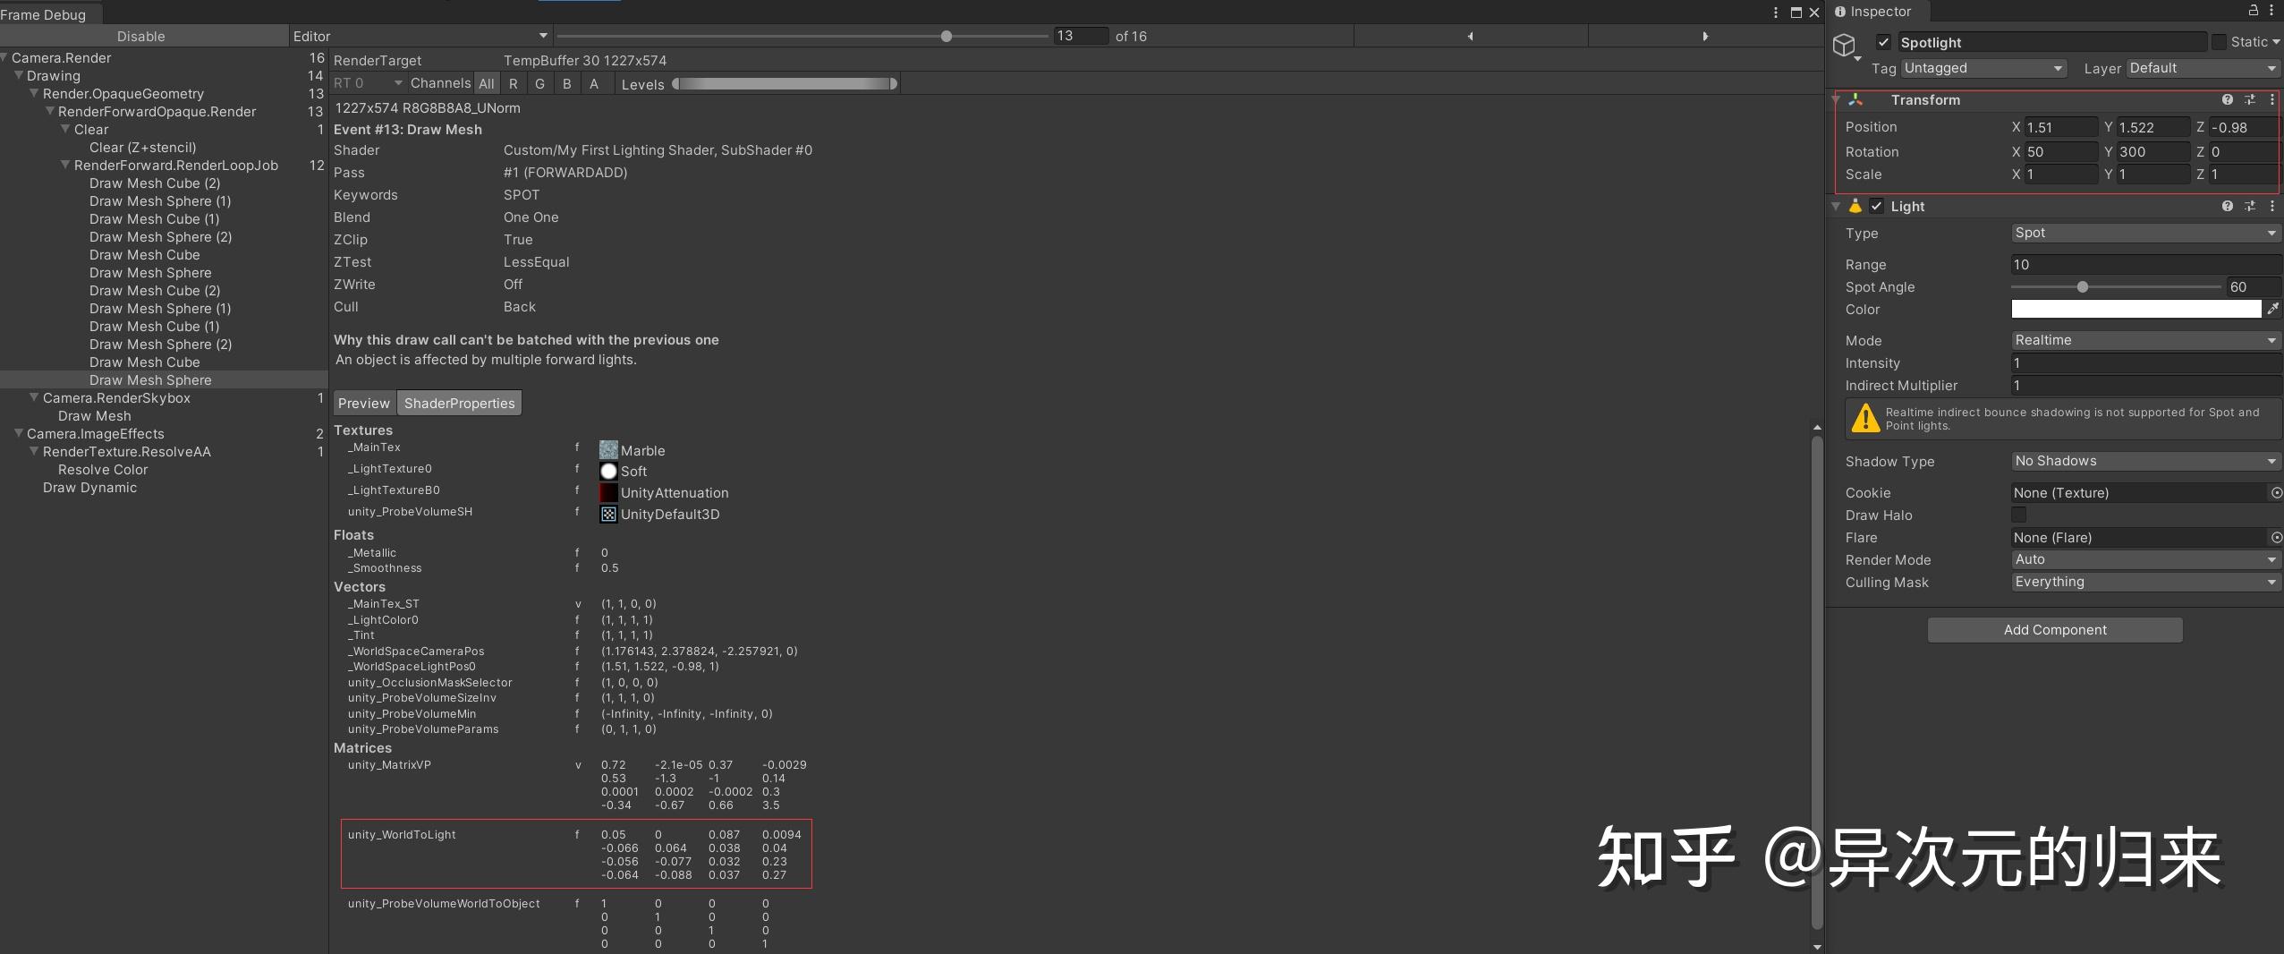Collapse the Render.OpaqueGeometry tree node
This screenshot has width=2284, height=954.
34,93
